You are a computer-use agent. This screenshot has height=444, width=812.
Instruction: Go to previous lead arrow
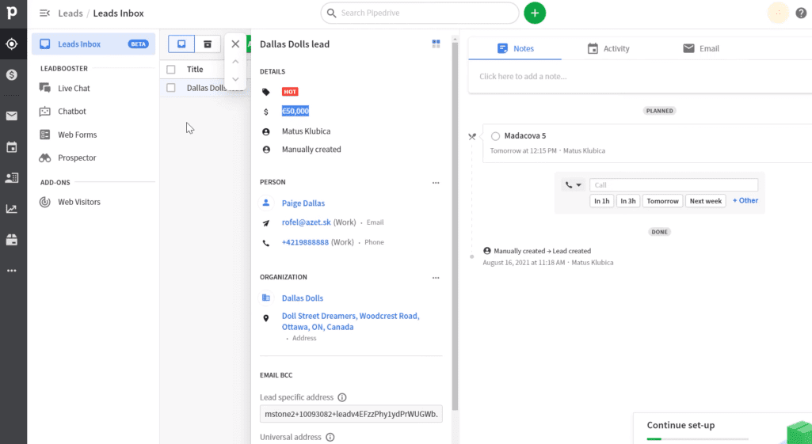(x=235, y=62)
